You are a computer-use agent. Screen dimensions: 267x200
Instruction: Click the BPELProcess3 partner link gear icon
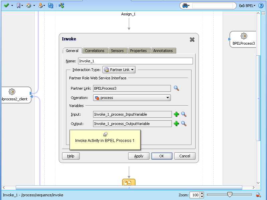(243, 37)
